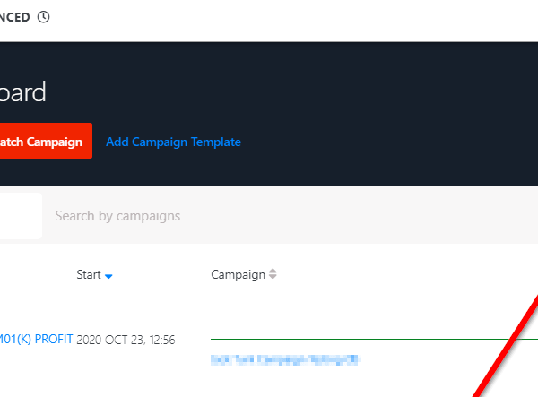
Task: Open the blurred campaign name link
Action: coord(284,359)
